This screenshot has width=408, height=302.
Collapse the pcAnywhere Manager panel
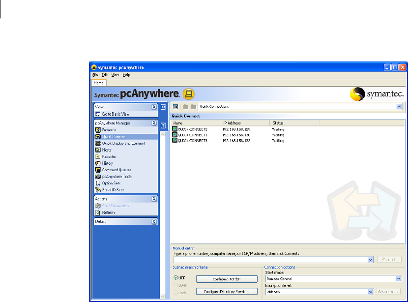154,123
